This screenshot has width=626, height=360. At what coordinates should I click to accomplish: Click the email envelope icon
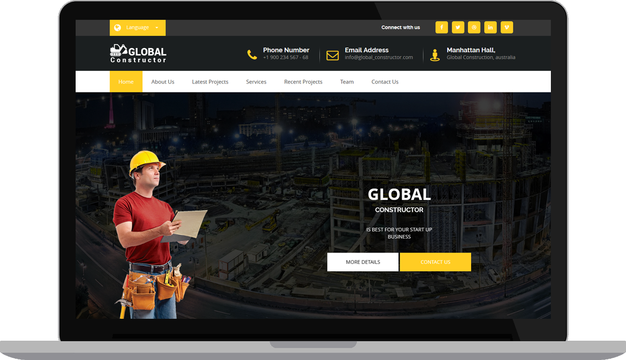pyautogui.click(x=332, y=55)
